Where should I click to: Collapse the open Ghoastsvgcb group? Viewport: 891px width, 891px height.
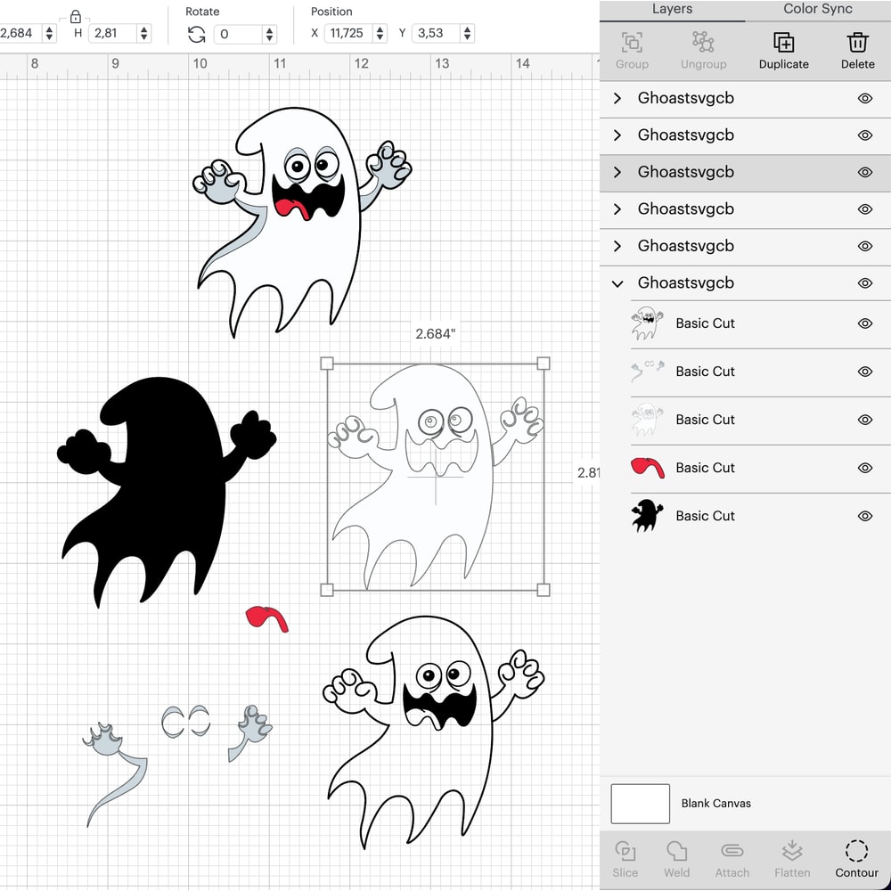[617, 282]
